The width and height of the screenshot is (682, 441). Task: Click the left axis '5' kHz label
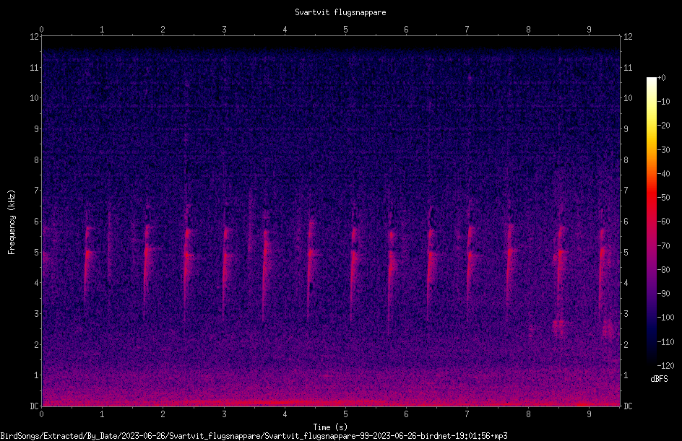pyautogui.click(x=37, y=252)
